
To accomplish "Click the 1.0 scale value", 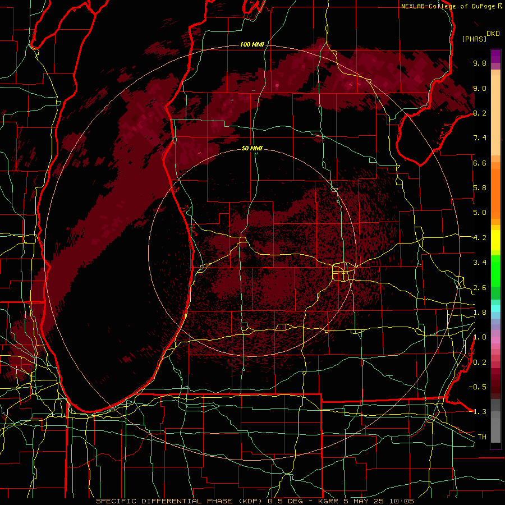I will tap(480, 337).
